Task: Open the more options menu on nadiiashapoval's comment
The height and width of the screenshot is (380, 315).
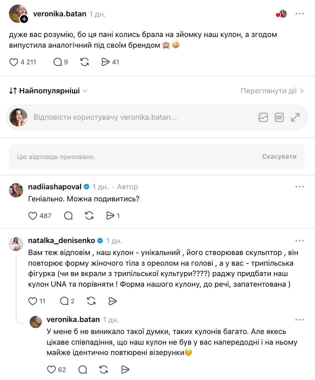Action: point(299,187)
